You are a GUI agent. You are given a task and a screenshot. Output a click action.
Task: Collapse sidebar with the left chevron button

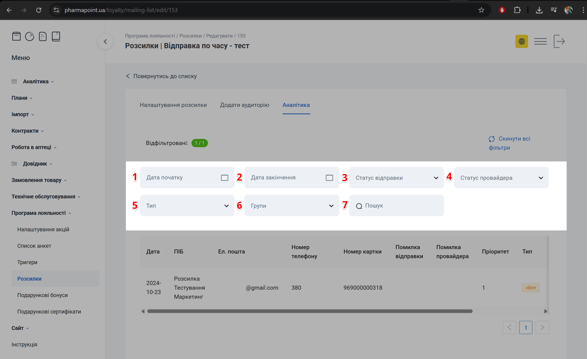click(105, 41)
